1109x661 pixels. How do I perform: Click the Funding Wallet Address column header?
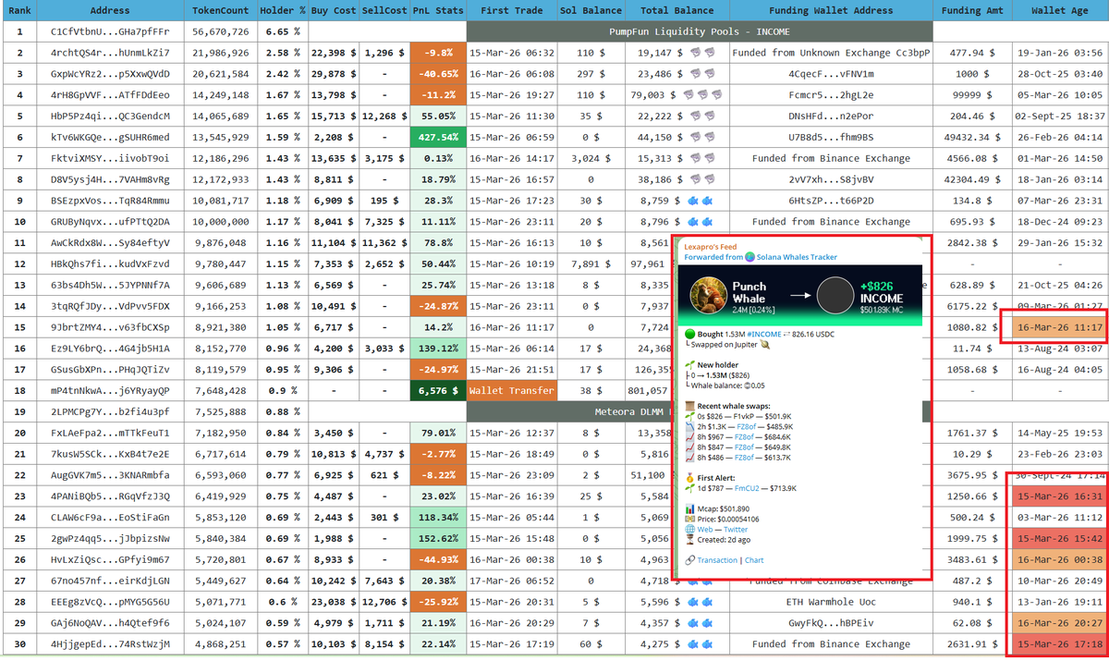831,11
